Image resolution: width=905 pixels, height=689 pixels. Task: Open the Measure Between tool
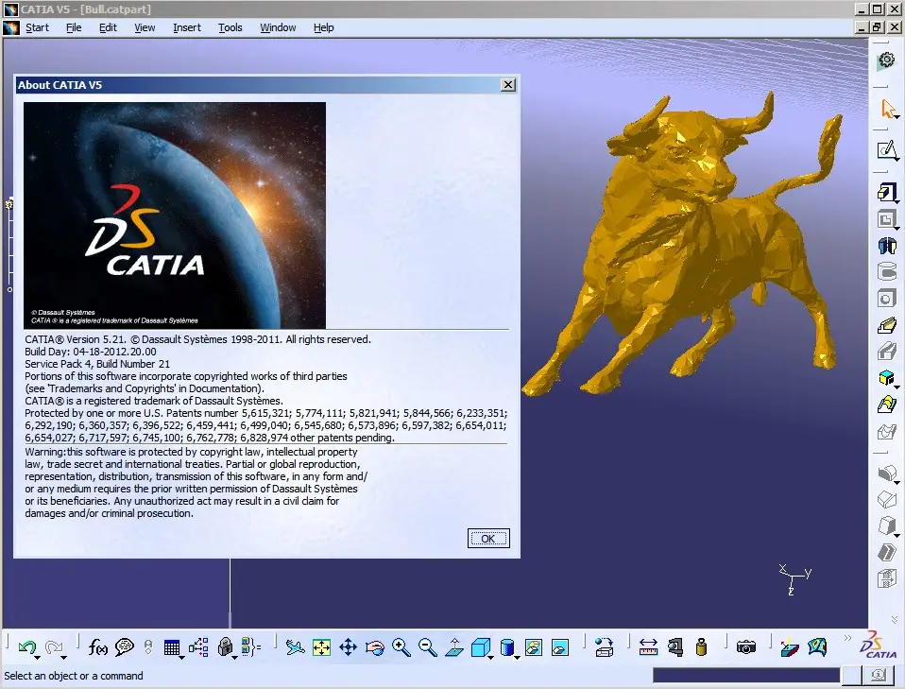(648, 647)
